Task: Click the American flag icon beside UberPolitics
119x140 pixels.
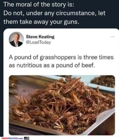Action: click(27, 138)
